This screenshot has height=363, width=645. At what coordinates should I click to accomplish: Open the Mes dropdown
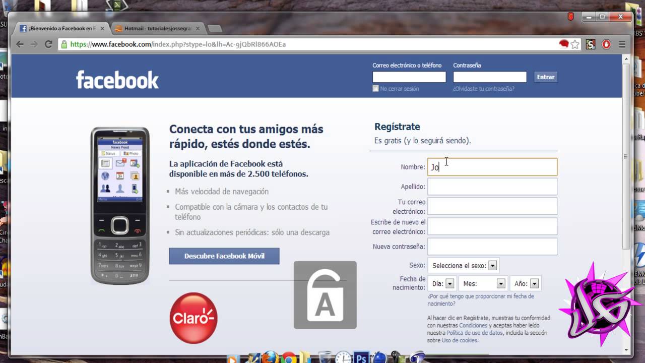[483, 284]
